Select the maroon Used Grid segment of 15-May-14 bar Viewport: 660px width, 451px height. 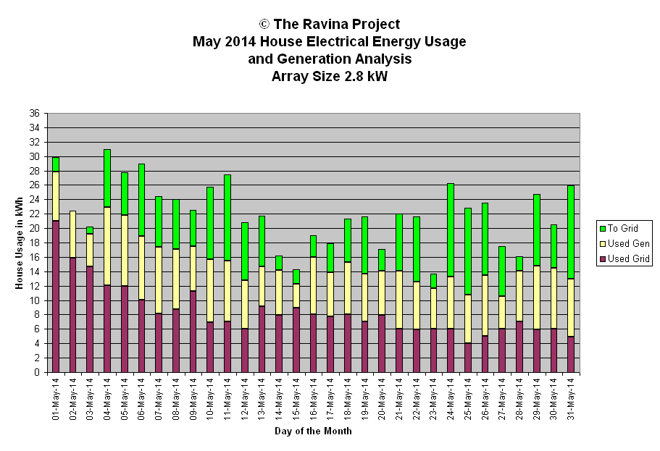[x=296, y=340]
